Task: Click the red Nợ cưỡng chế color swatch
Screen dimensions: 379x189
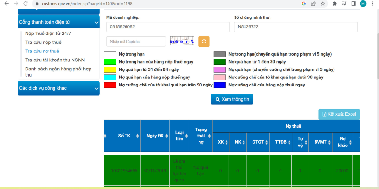Action: pyautogui.click(x=110, y=85)
